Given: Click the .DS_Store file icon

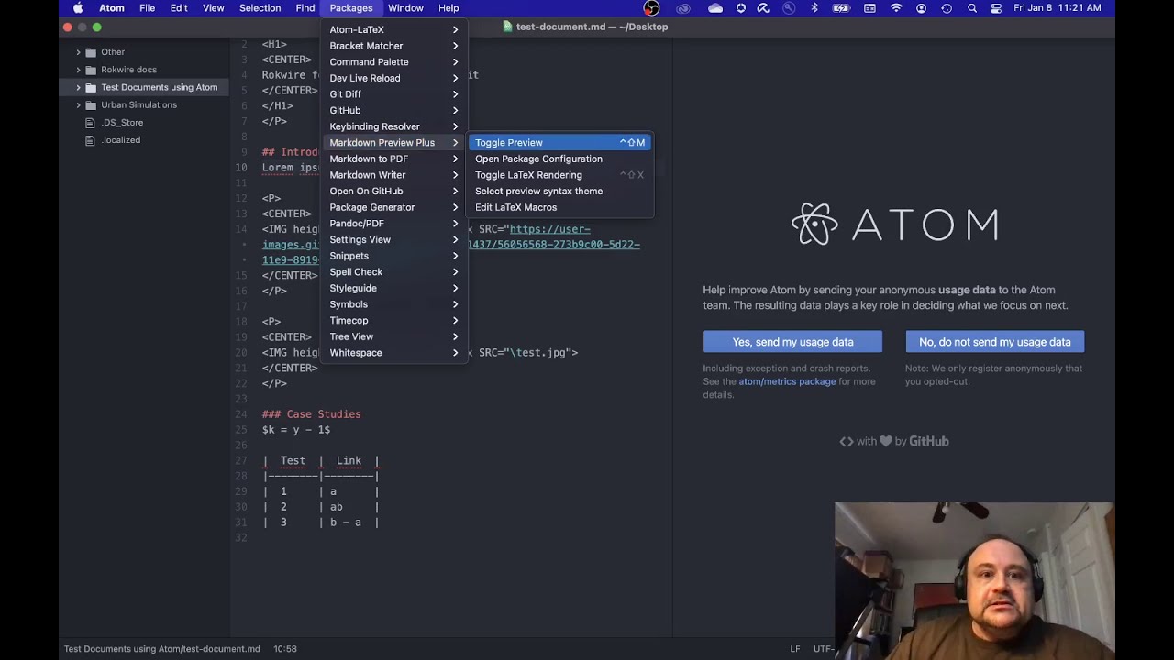Looking at the screenshot, I should click(x=90, y=122).
